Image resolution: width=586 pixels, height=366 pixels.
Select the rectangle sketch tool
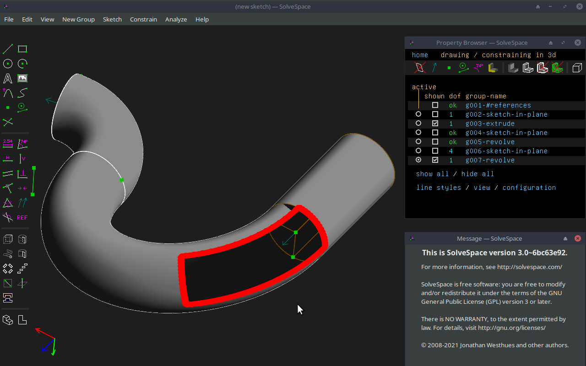pyautogui.click(x=22, y=49)
